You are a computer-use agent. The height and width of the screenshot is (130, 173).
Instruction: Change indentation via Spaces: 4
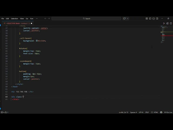134,112
